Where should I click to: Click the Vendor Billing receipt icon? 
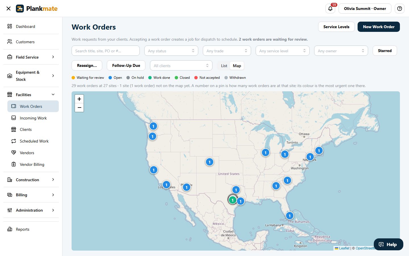coord(14,164)
